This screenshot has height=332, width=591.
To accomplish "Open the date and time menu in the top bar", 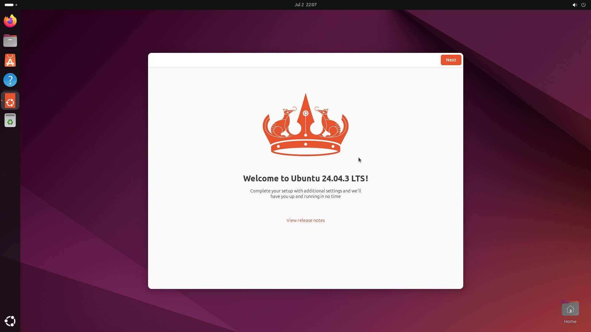I will tap(305, 5).
